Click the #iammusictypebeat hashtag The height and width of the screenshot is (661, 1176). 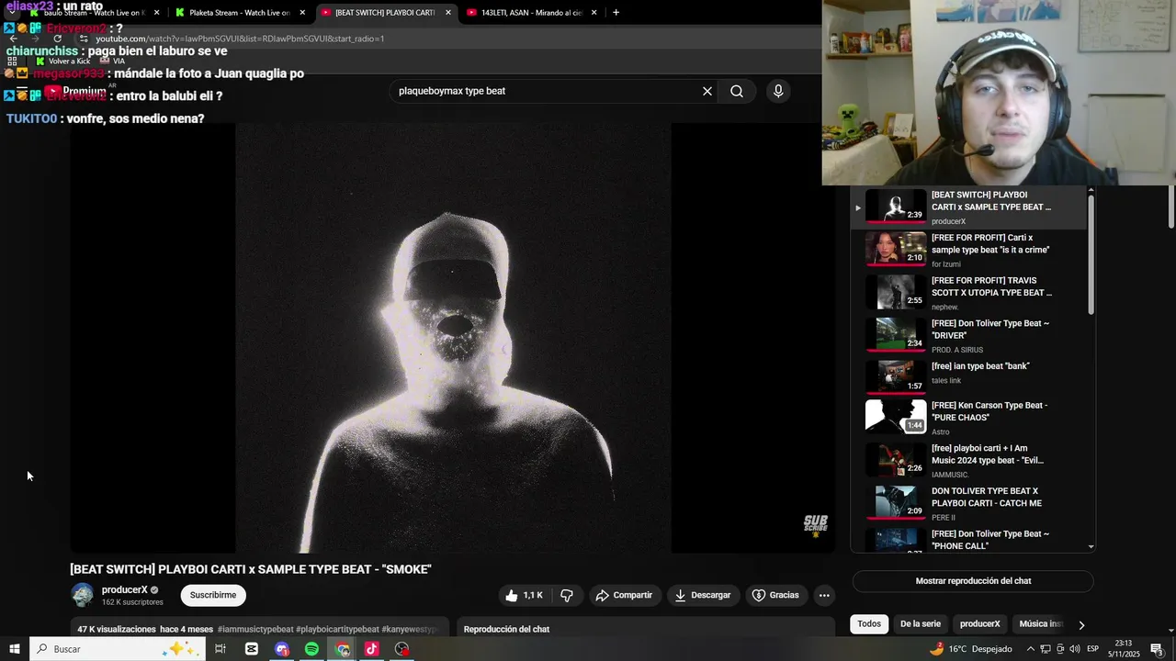pyautogui.click(x=255, y=630)
